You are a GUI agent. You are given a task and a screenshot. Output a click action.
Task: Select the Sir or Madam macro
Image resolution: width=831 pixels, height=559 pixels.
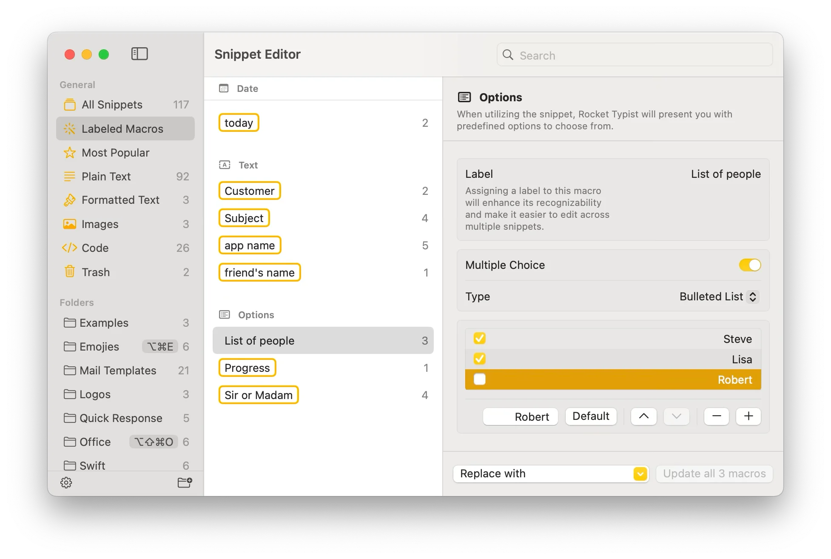point(259,395)
